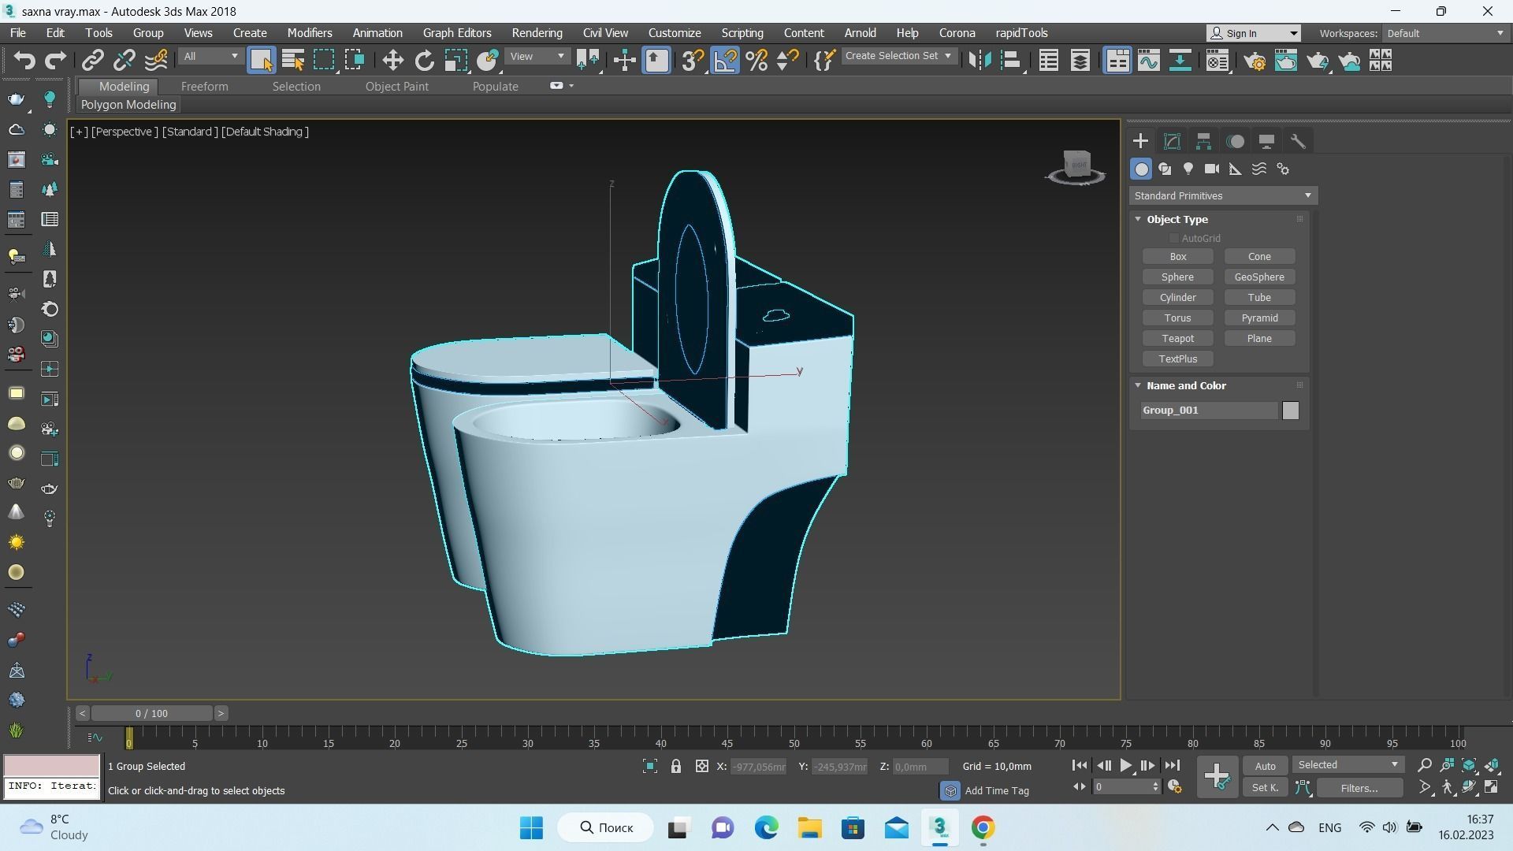
Task: Select the Space Warps category icon
Action: coord(1259,169)
